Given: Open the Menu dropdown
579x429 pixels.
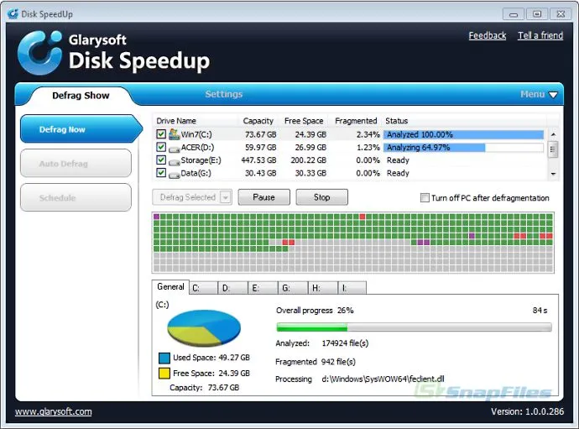Looking at the screenshot, I should point(538,95).
